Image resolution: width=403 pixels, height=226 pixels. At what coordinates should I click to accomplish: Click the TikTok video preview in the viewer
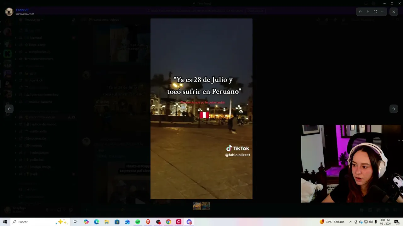(x=201, y=109)
